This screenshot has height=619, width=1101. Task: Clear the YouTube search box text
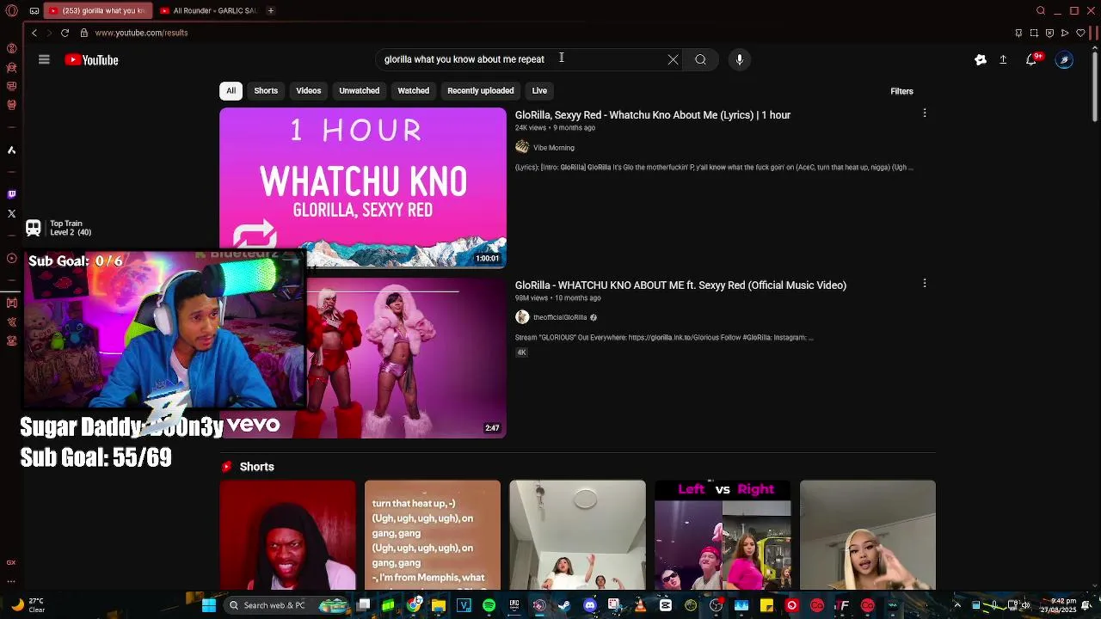pos(673,59)
